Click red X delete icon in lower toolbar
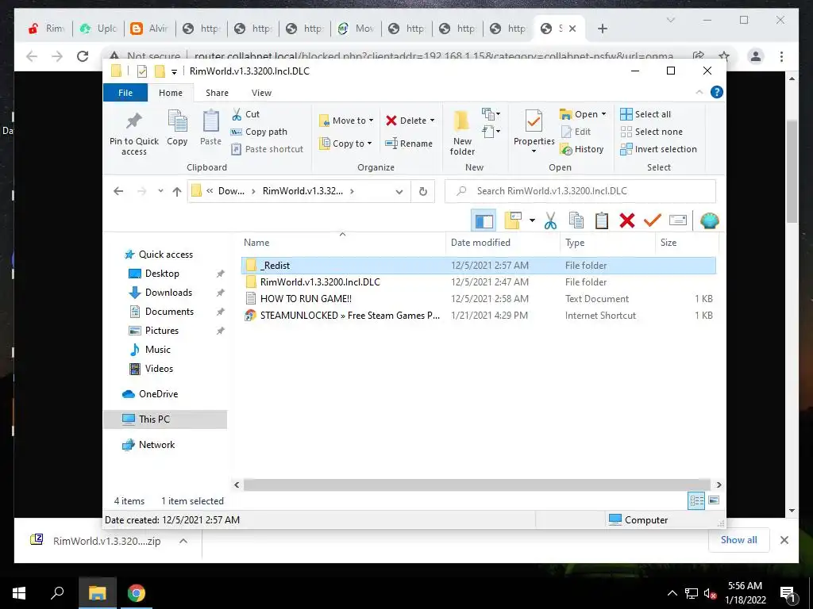The height and width of the screenshot is (609, 813). 627,220
